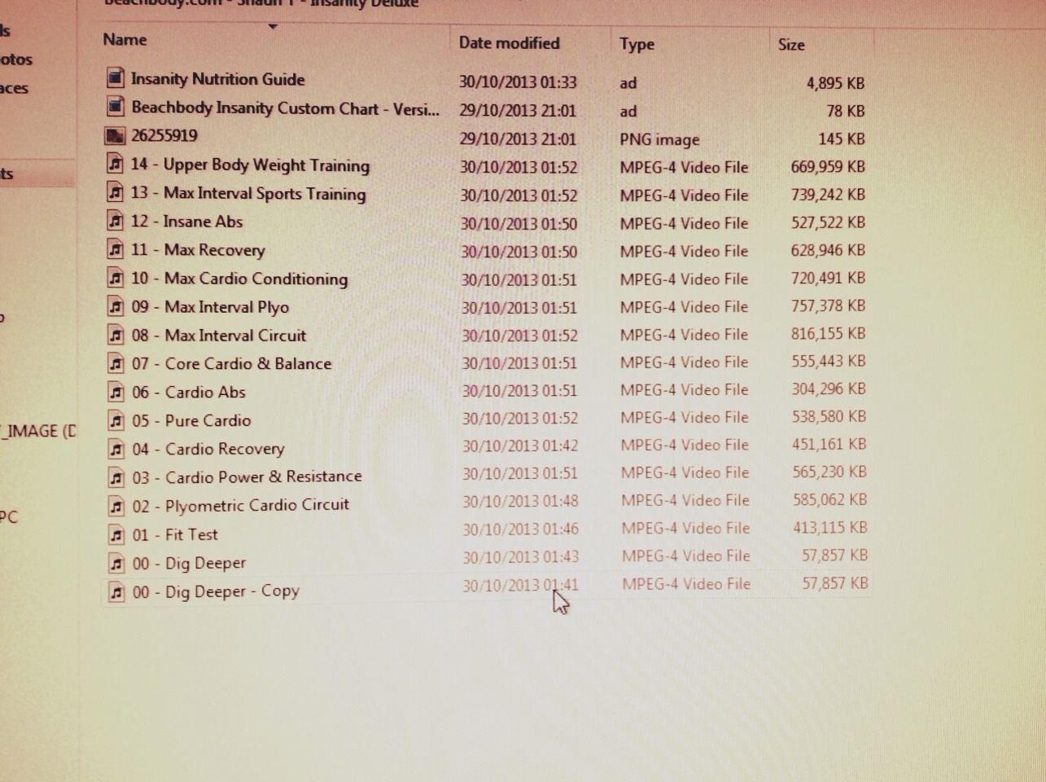
Task: Click the 739,242 KB size value
Action: click(x=828, y=194)
